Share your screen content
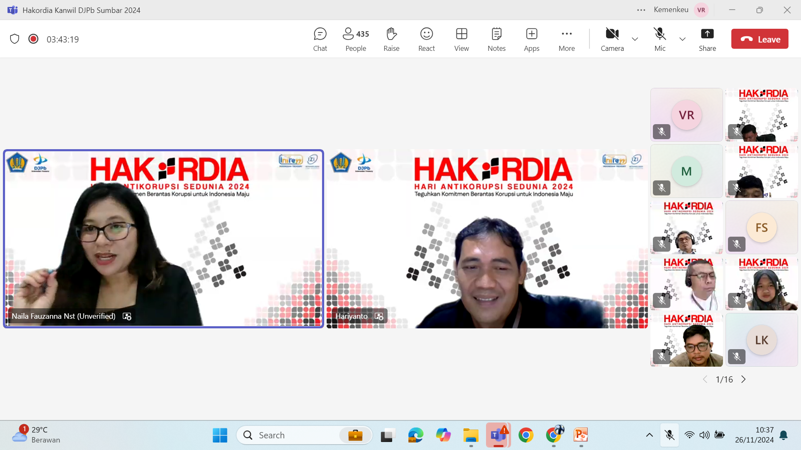Image resolution: width=801 pixels, height=450 pixels. tap(707, 39)
